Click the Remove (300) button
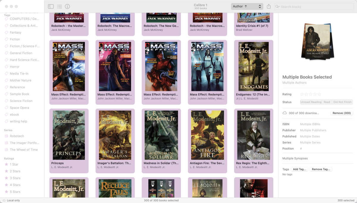 click(342, 113)
